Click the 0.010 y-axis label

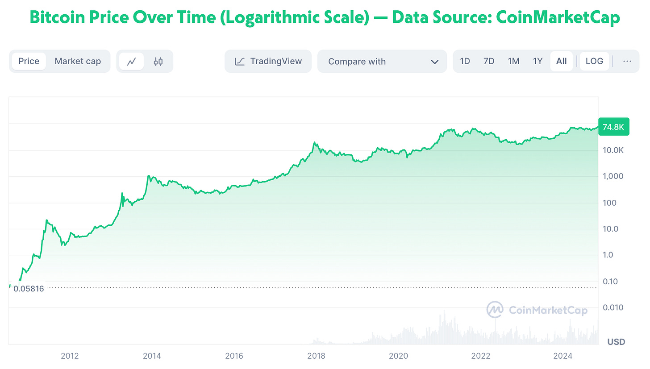tap(612, 307)
